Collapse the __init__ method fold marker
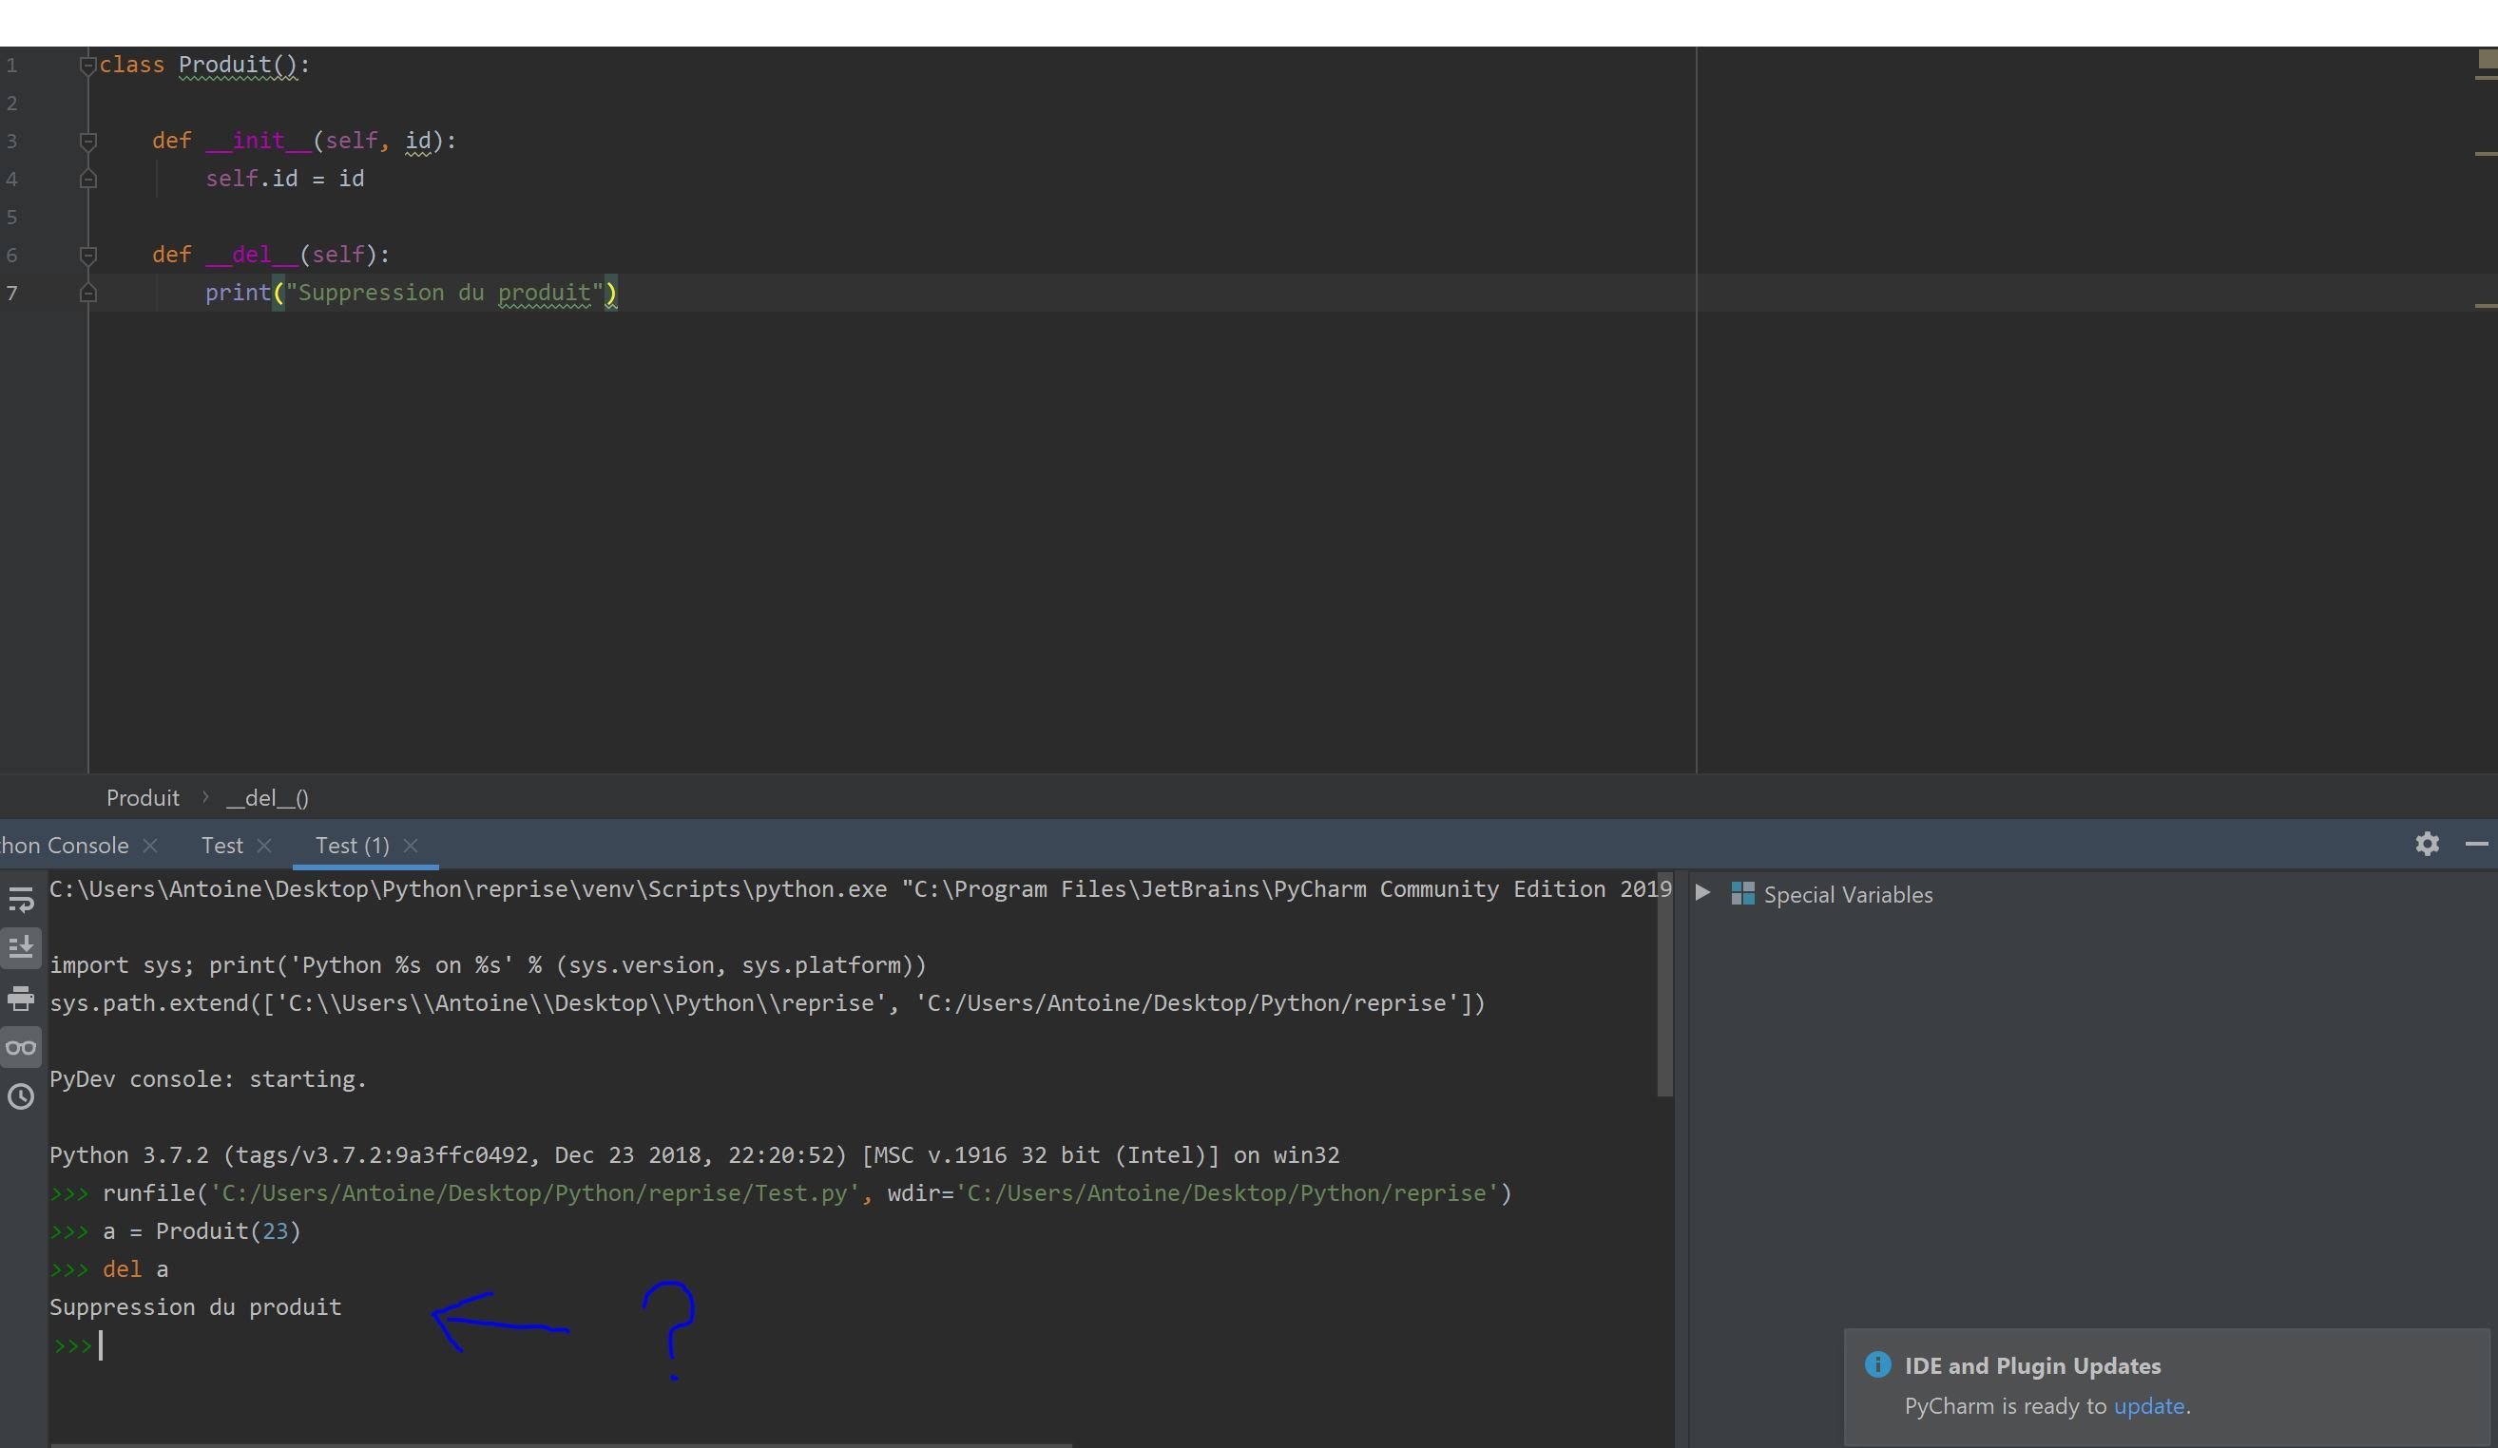Screen dimensions: 2498x1448 click(87, 142)
